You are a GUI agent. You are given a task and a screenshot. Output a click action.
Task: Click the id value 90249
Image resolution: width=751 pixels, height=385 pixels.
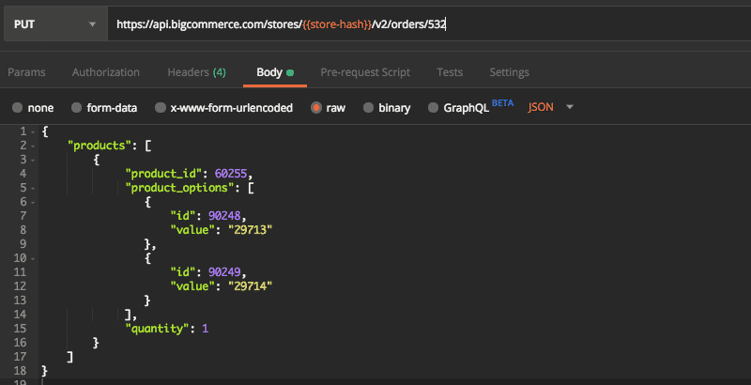point(224,272)
